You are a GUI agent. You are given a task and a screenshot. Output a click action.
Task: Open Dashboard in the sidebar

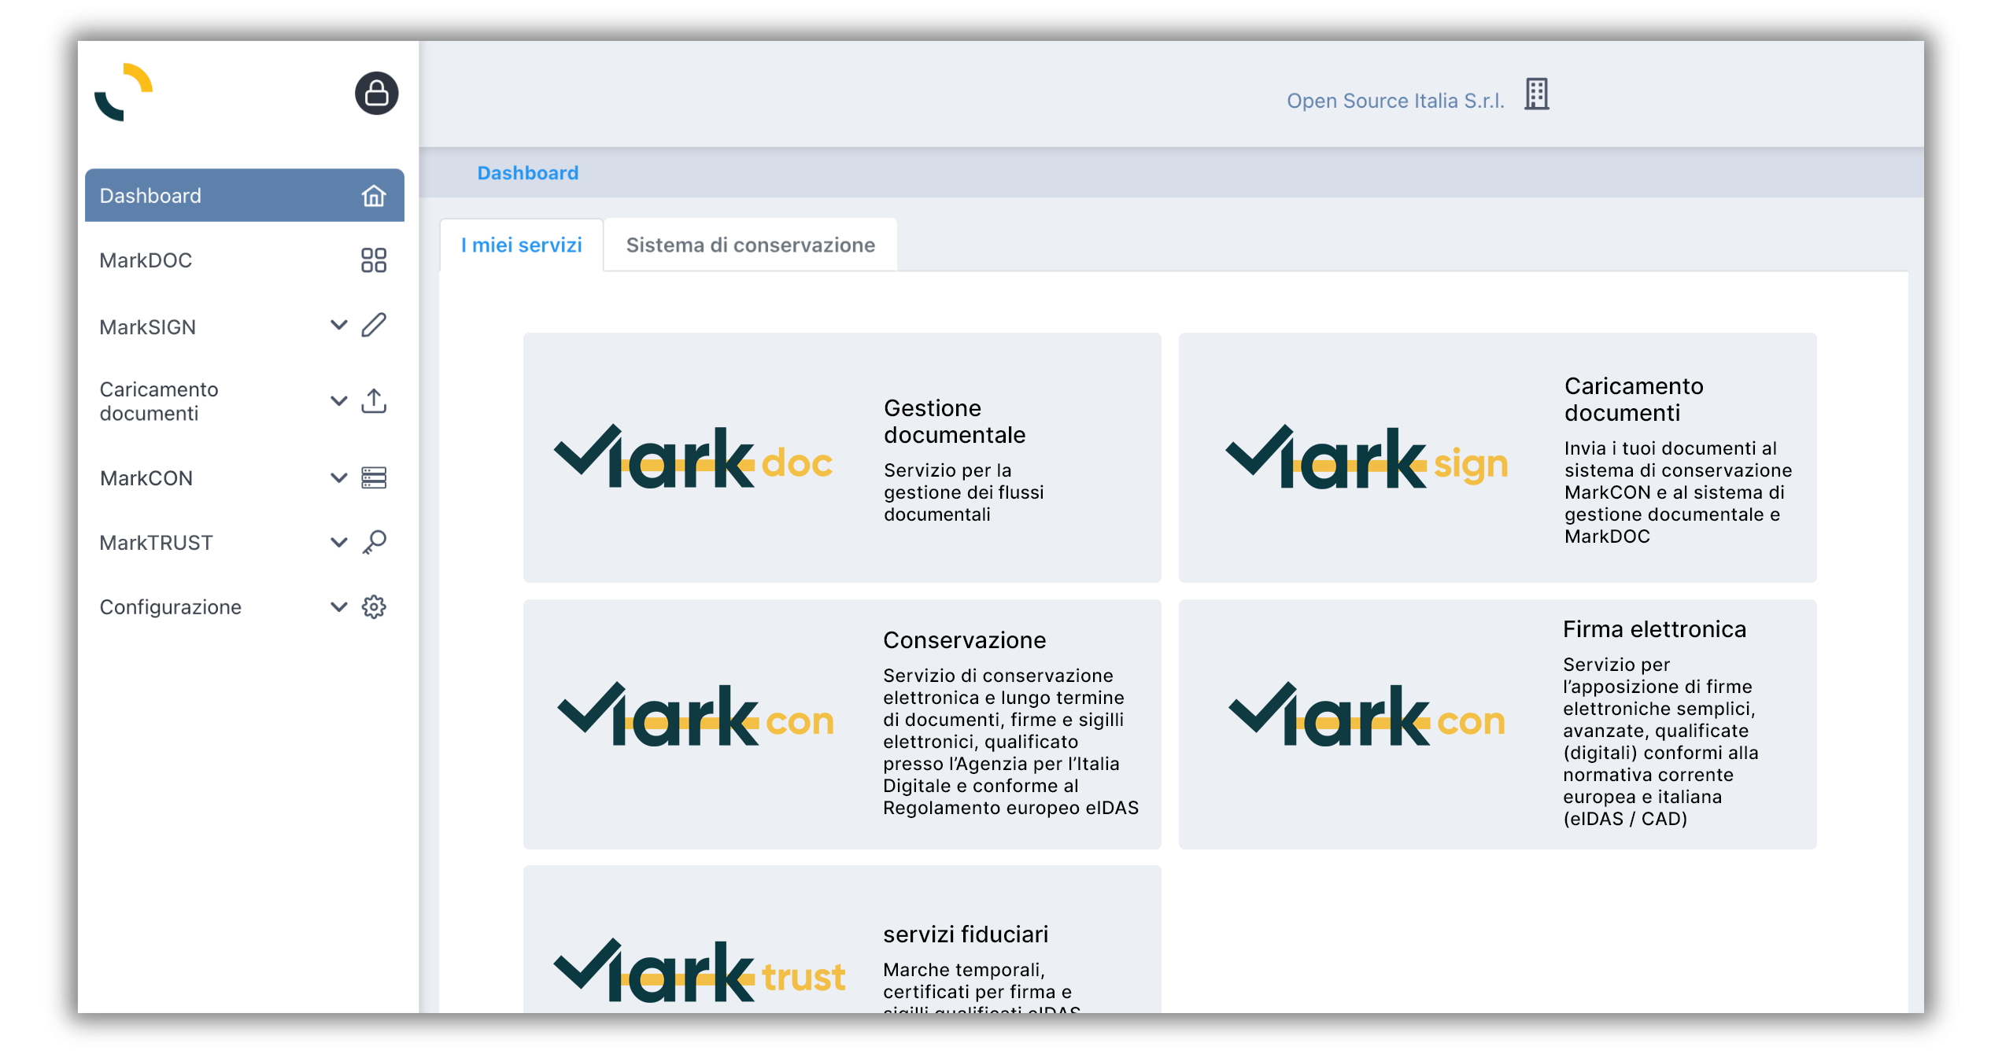click(x=245, y=195)
